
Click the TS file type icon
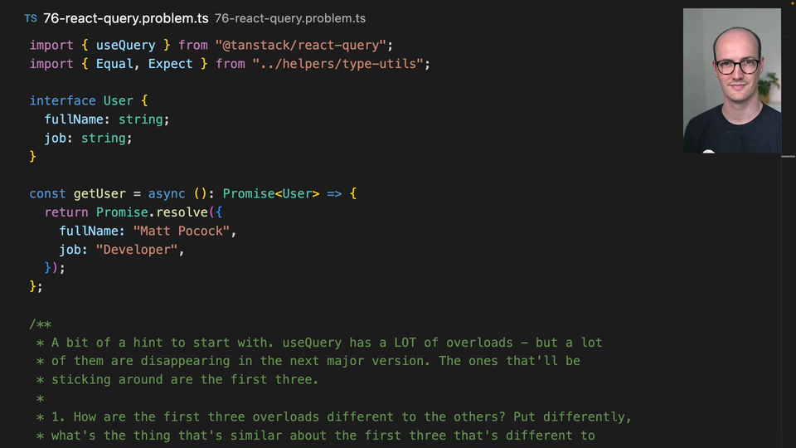click(x=31, y=18)
